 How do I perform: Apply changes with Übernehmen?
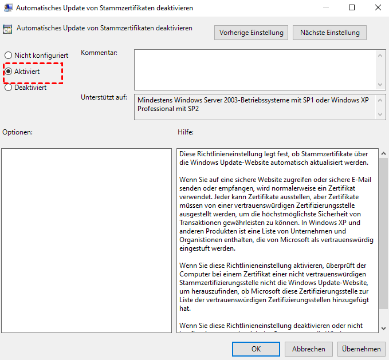(361, 349)
